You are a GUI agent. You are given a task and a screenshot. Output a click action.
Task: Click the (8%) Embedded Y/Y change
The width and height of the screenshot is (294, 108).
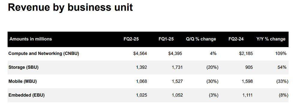pos(283,95)
